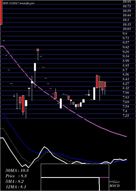
Task: Select the 7.83 price axis label
Action: [126, 97]
